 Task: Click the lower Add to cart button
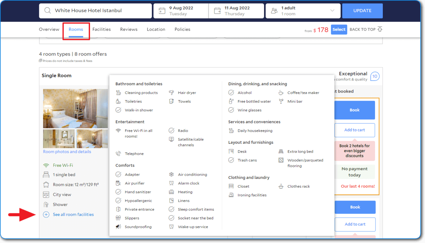[355, 224]
